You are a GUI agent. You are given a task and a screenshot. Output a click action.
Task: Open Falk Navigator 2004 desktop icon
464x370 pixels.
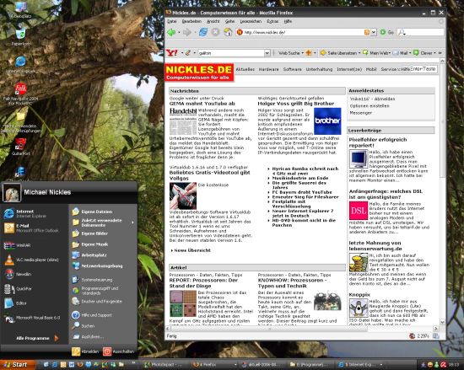(20, 94)
